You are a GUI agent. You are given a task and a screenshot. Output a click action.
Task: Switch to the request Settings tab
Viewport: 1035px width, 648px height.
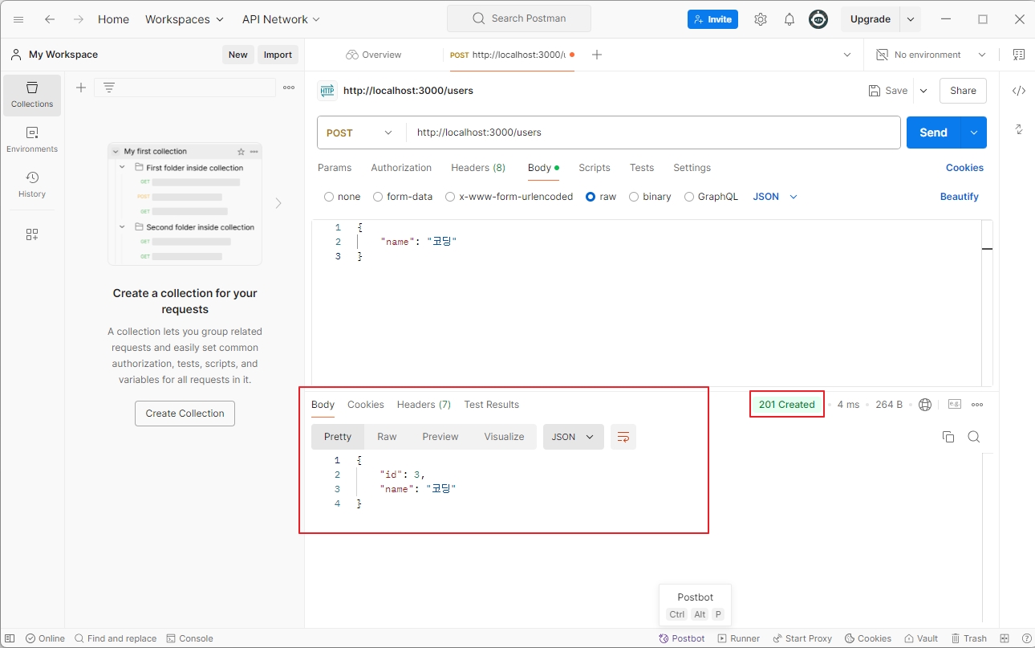click(x=692, y=168)
